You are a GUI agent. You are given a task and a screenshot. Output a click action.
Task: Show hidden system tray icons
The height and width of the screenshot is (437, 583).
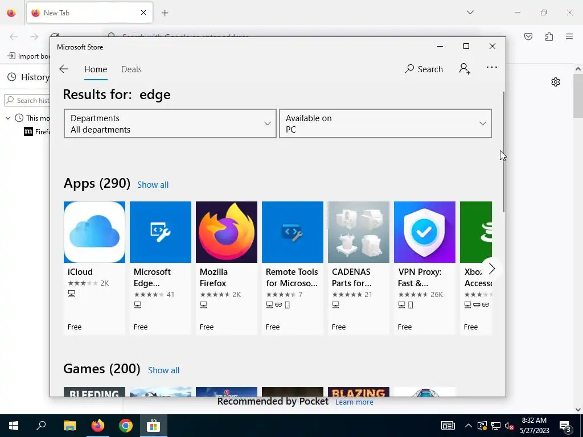[x=469, y=426]
